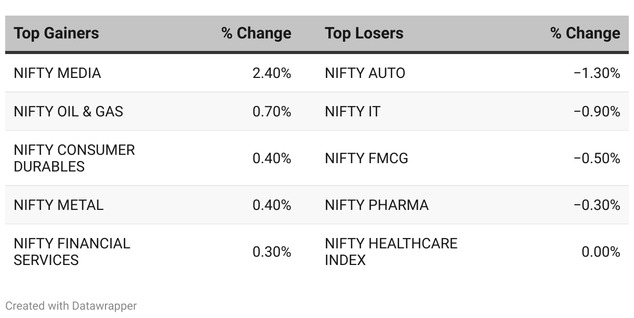Select the NIFTY FMCG cell
Screen dimensions: 634x318
(x=366, y=158)
